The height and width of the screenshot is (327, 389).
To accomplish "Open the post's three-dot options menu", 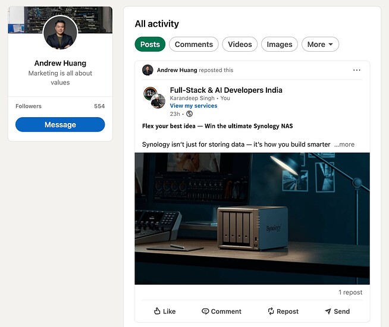I will tap(357, 70).
